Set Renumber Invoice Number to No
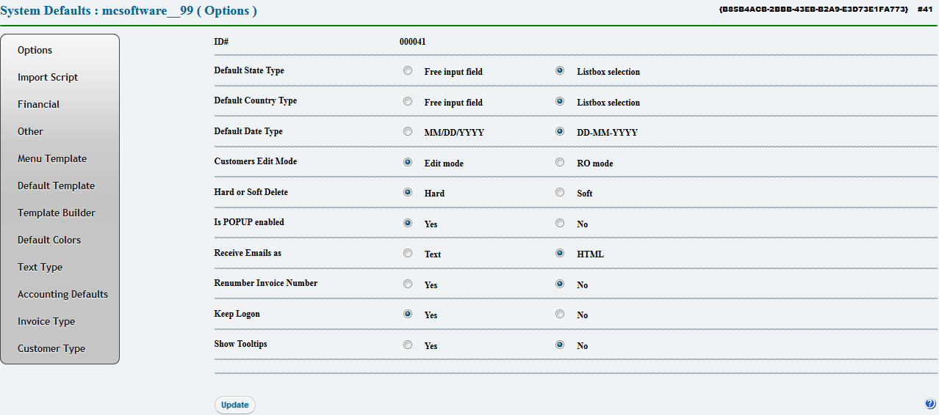 click(x=560, y=284)
